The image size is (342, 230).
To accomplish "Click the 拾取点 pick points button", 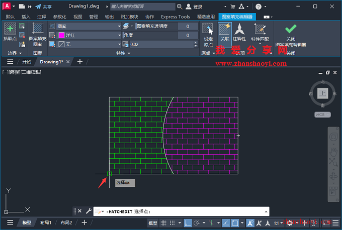I will coord(10,32).
